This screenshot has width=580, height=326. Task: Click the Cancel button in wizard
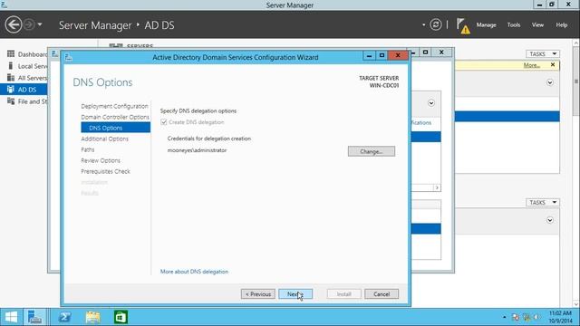pos(382,294)
